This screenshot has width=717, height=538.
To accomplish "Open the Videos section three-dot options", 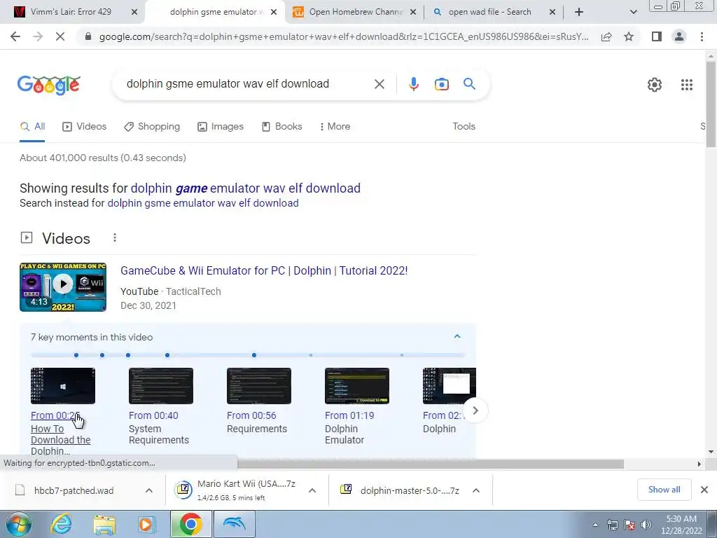I will pyautogui.click(x=115, y=238).
